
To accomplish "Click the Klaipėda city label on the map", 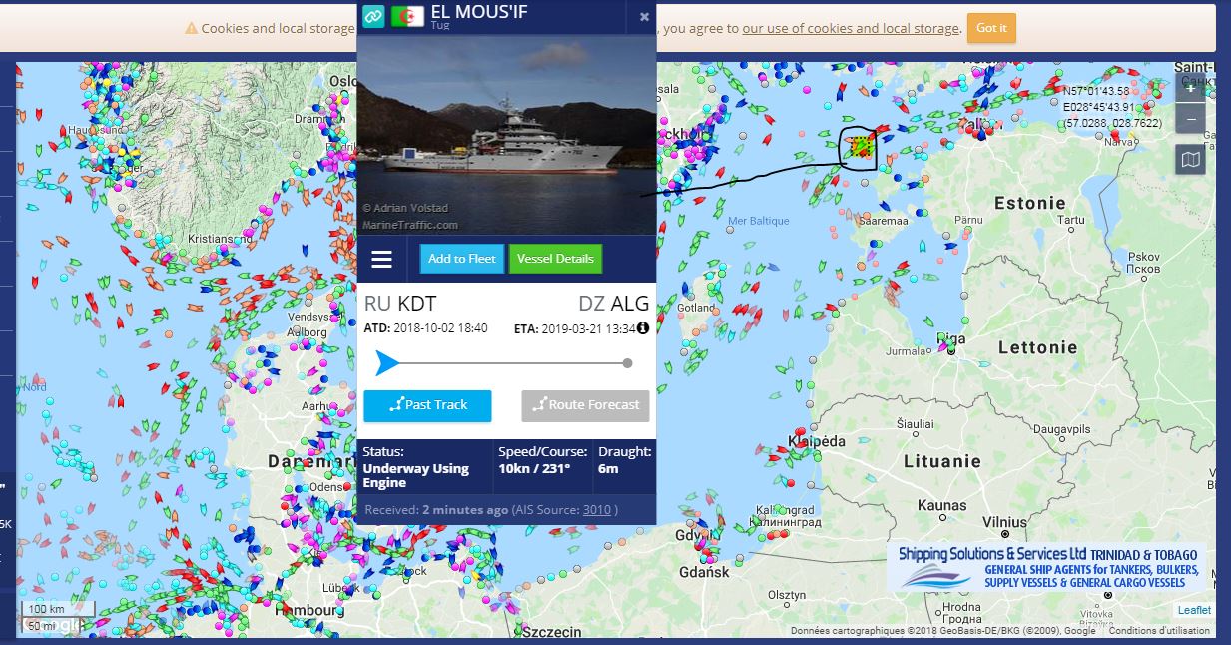I will [x=817, y=441].
